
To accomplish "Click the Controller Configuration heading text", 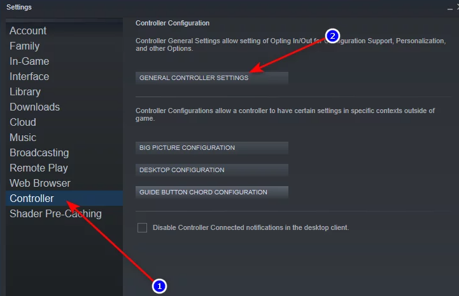I will coord(173,23).
